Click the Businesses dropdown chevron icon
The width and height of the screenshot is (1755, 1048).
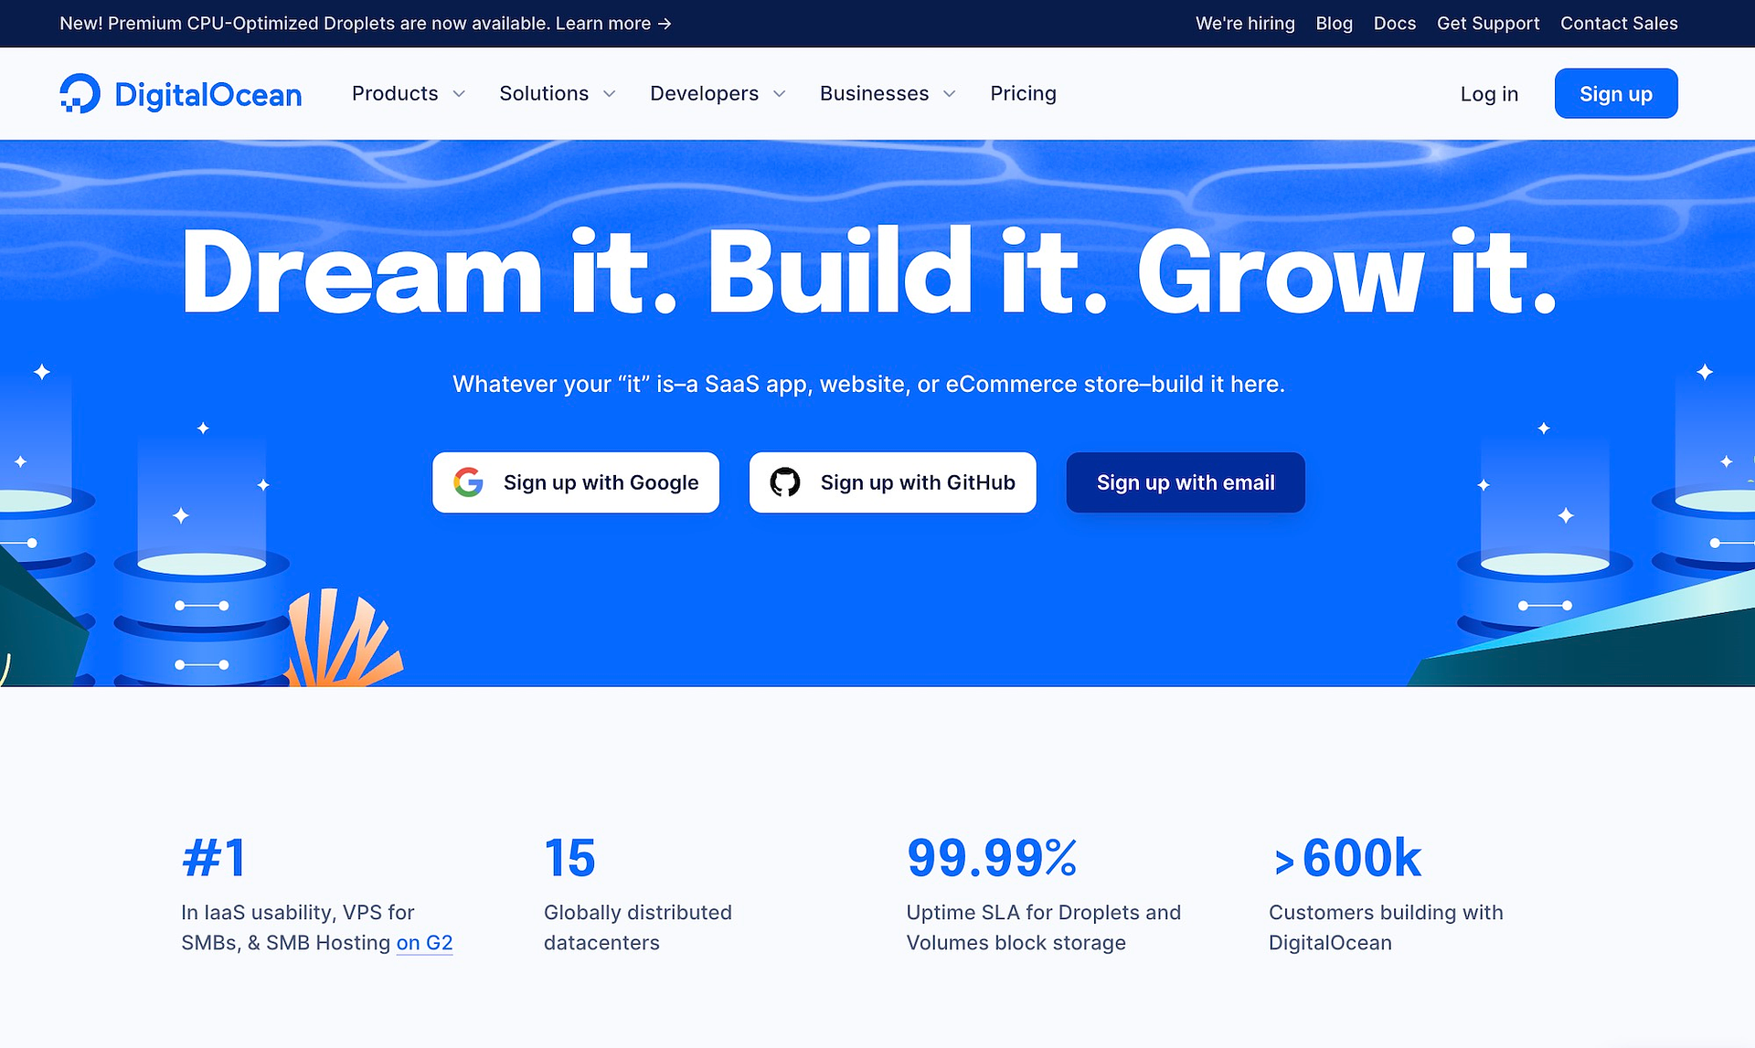point(950,95)
